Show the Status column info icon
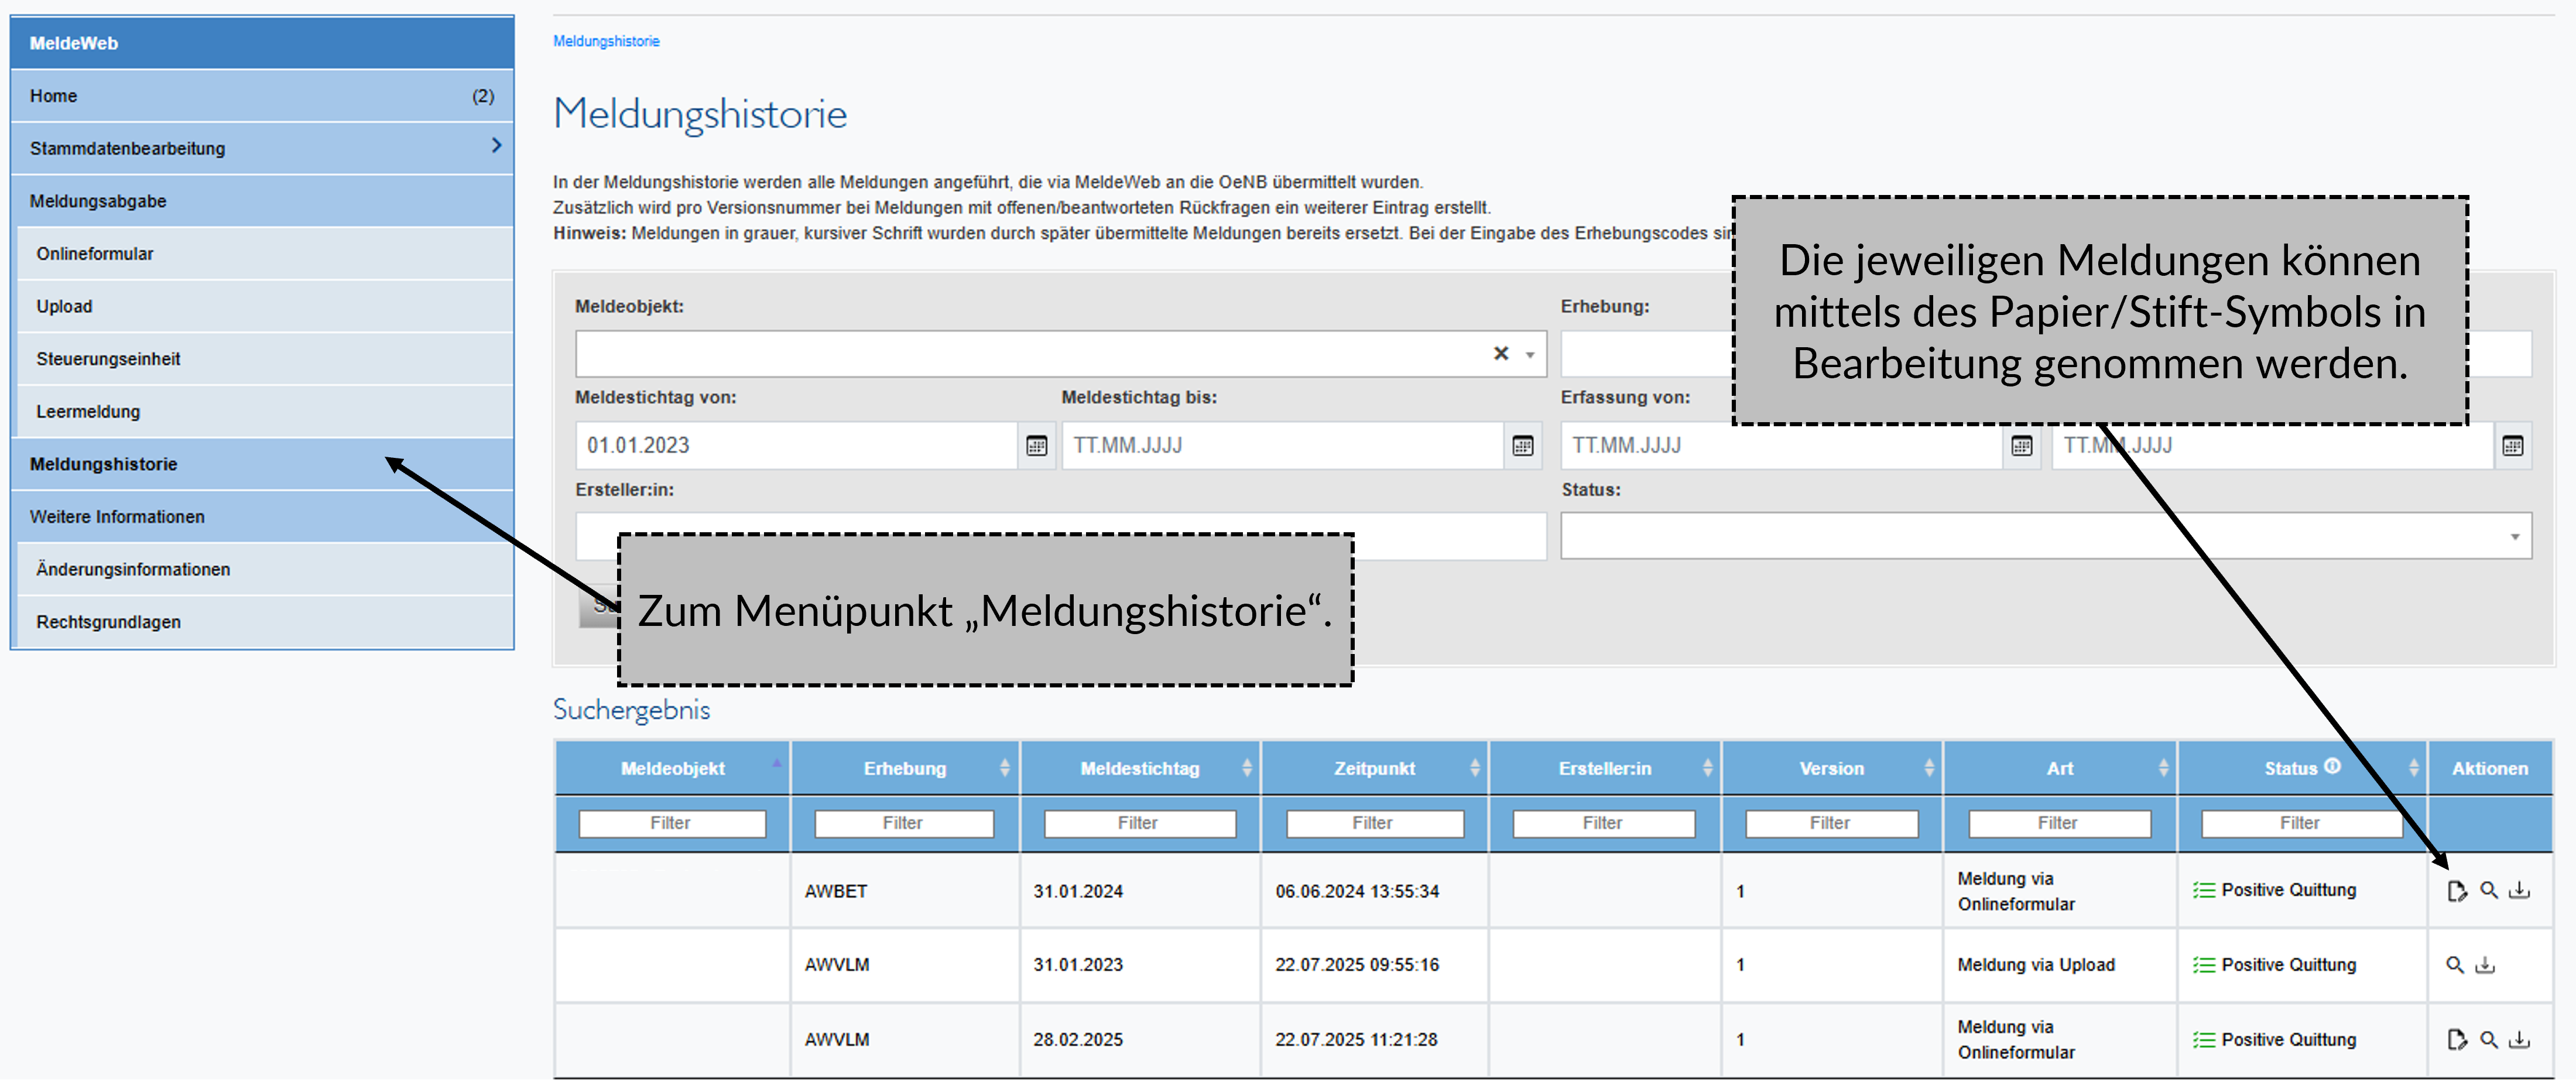This screenshot has height=1092, width=2576. [2333, 766]
